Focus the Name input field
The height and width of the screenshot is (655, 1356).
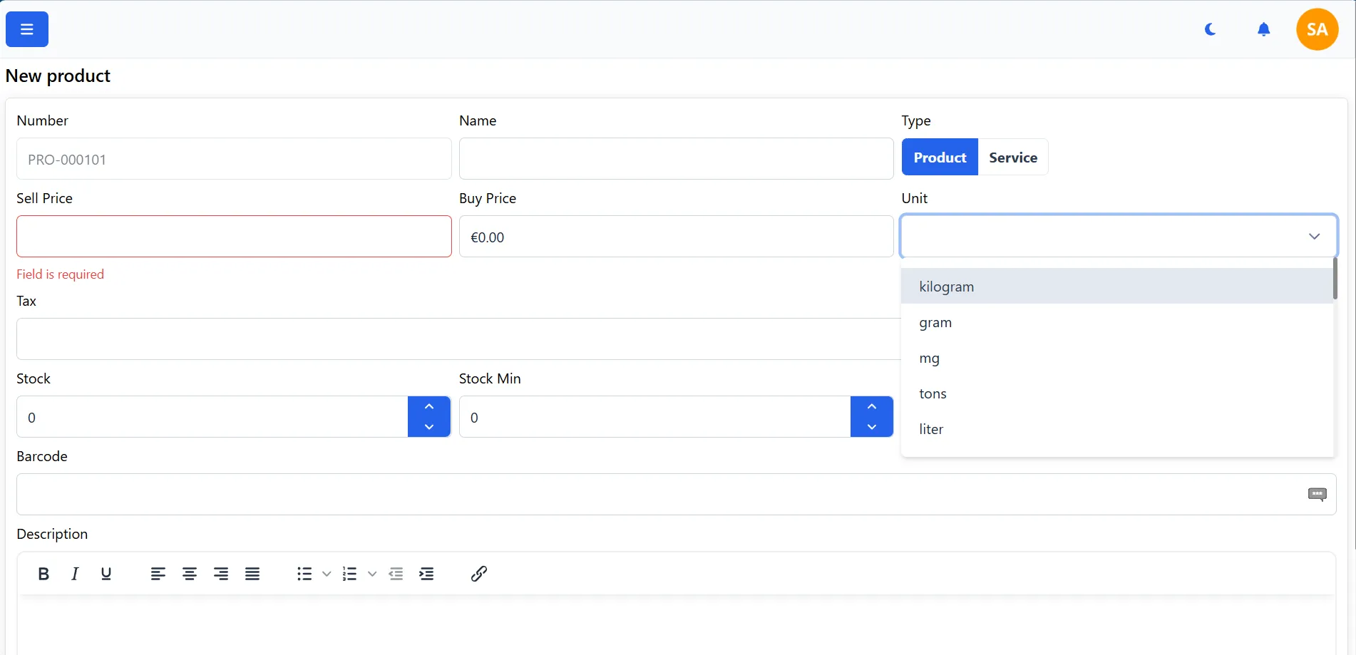(x=676, y=159)
